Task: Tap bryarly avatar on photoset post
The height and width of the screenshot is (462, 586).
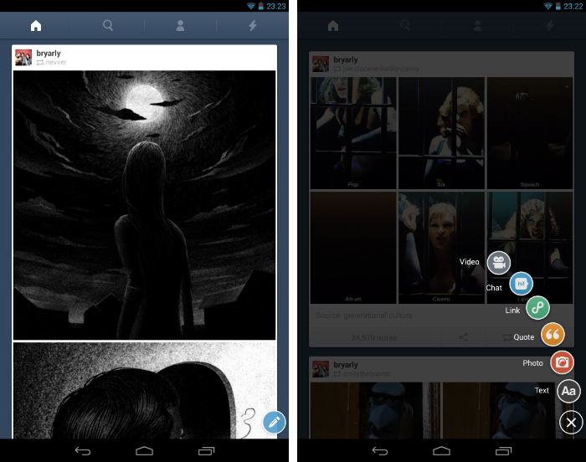Action: pos(321,64)
